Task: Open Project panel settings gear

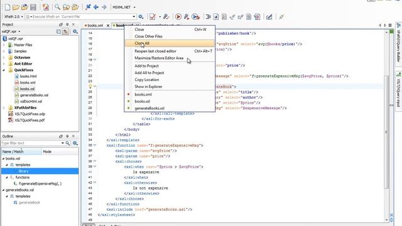Action: 75,31
